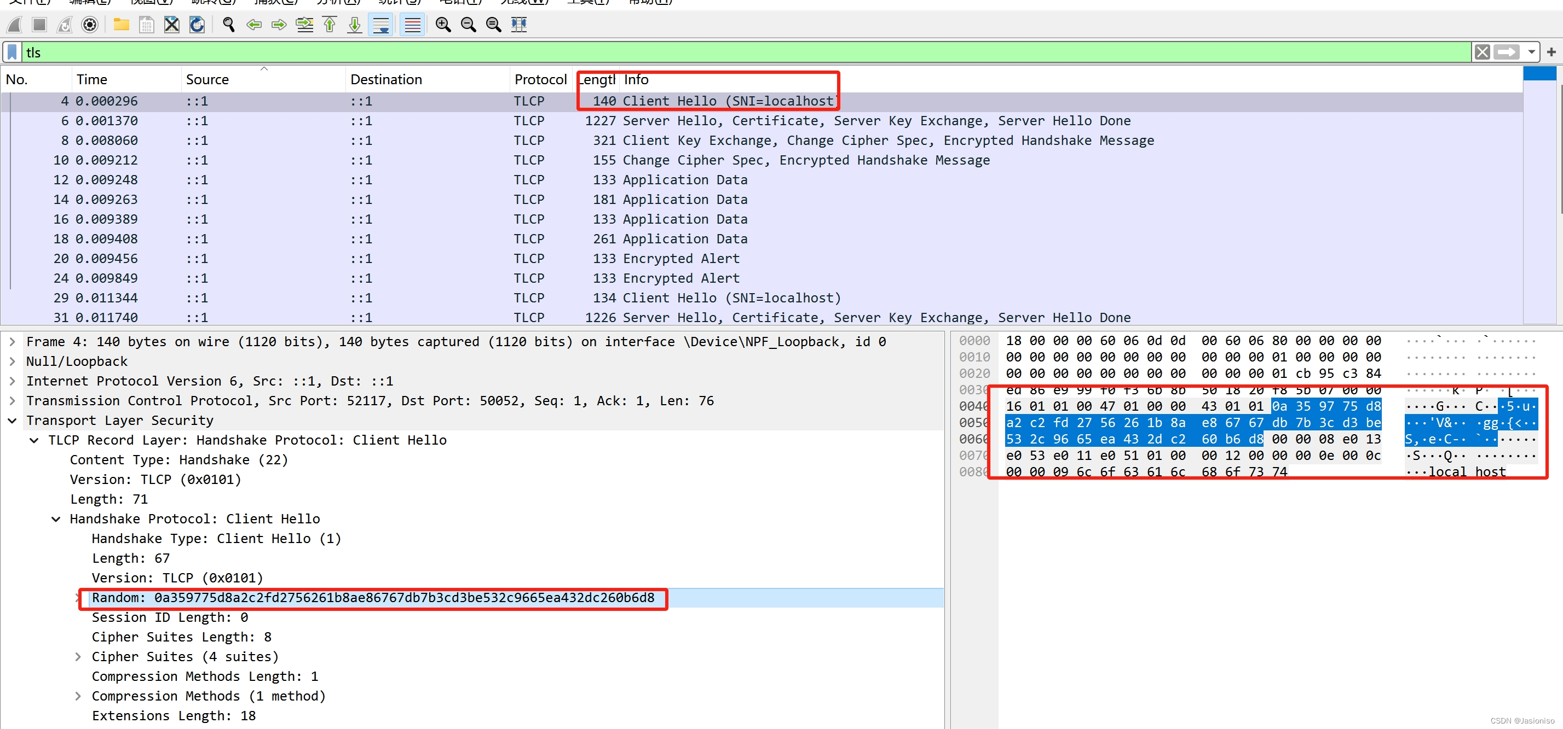Expand the Null/Loopback tree row
Screen dimensions: 1563x729
pos(11,362)
